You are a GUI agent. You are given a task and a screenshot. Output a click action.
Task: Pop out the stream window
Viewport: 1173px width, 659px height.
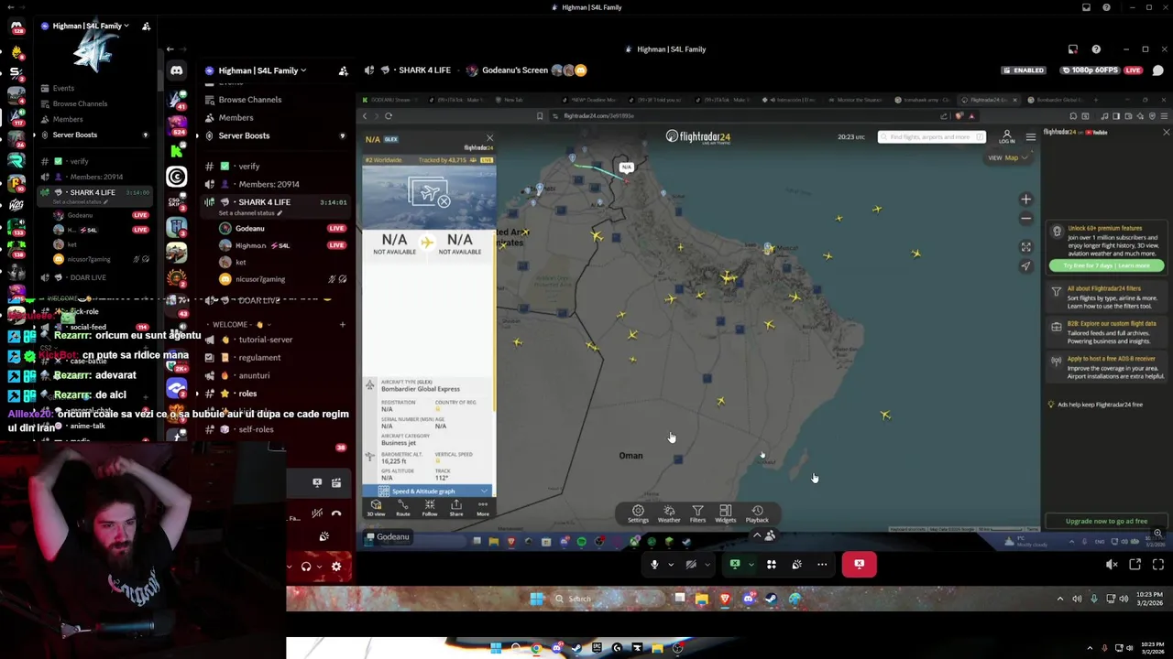coord(1135,565)
